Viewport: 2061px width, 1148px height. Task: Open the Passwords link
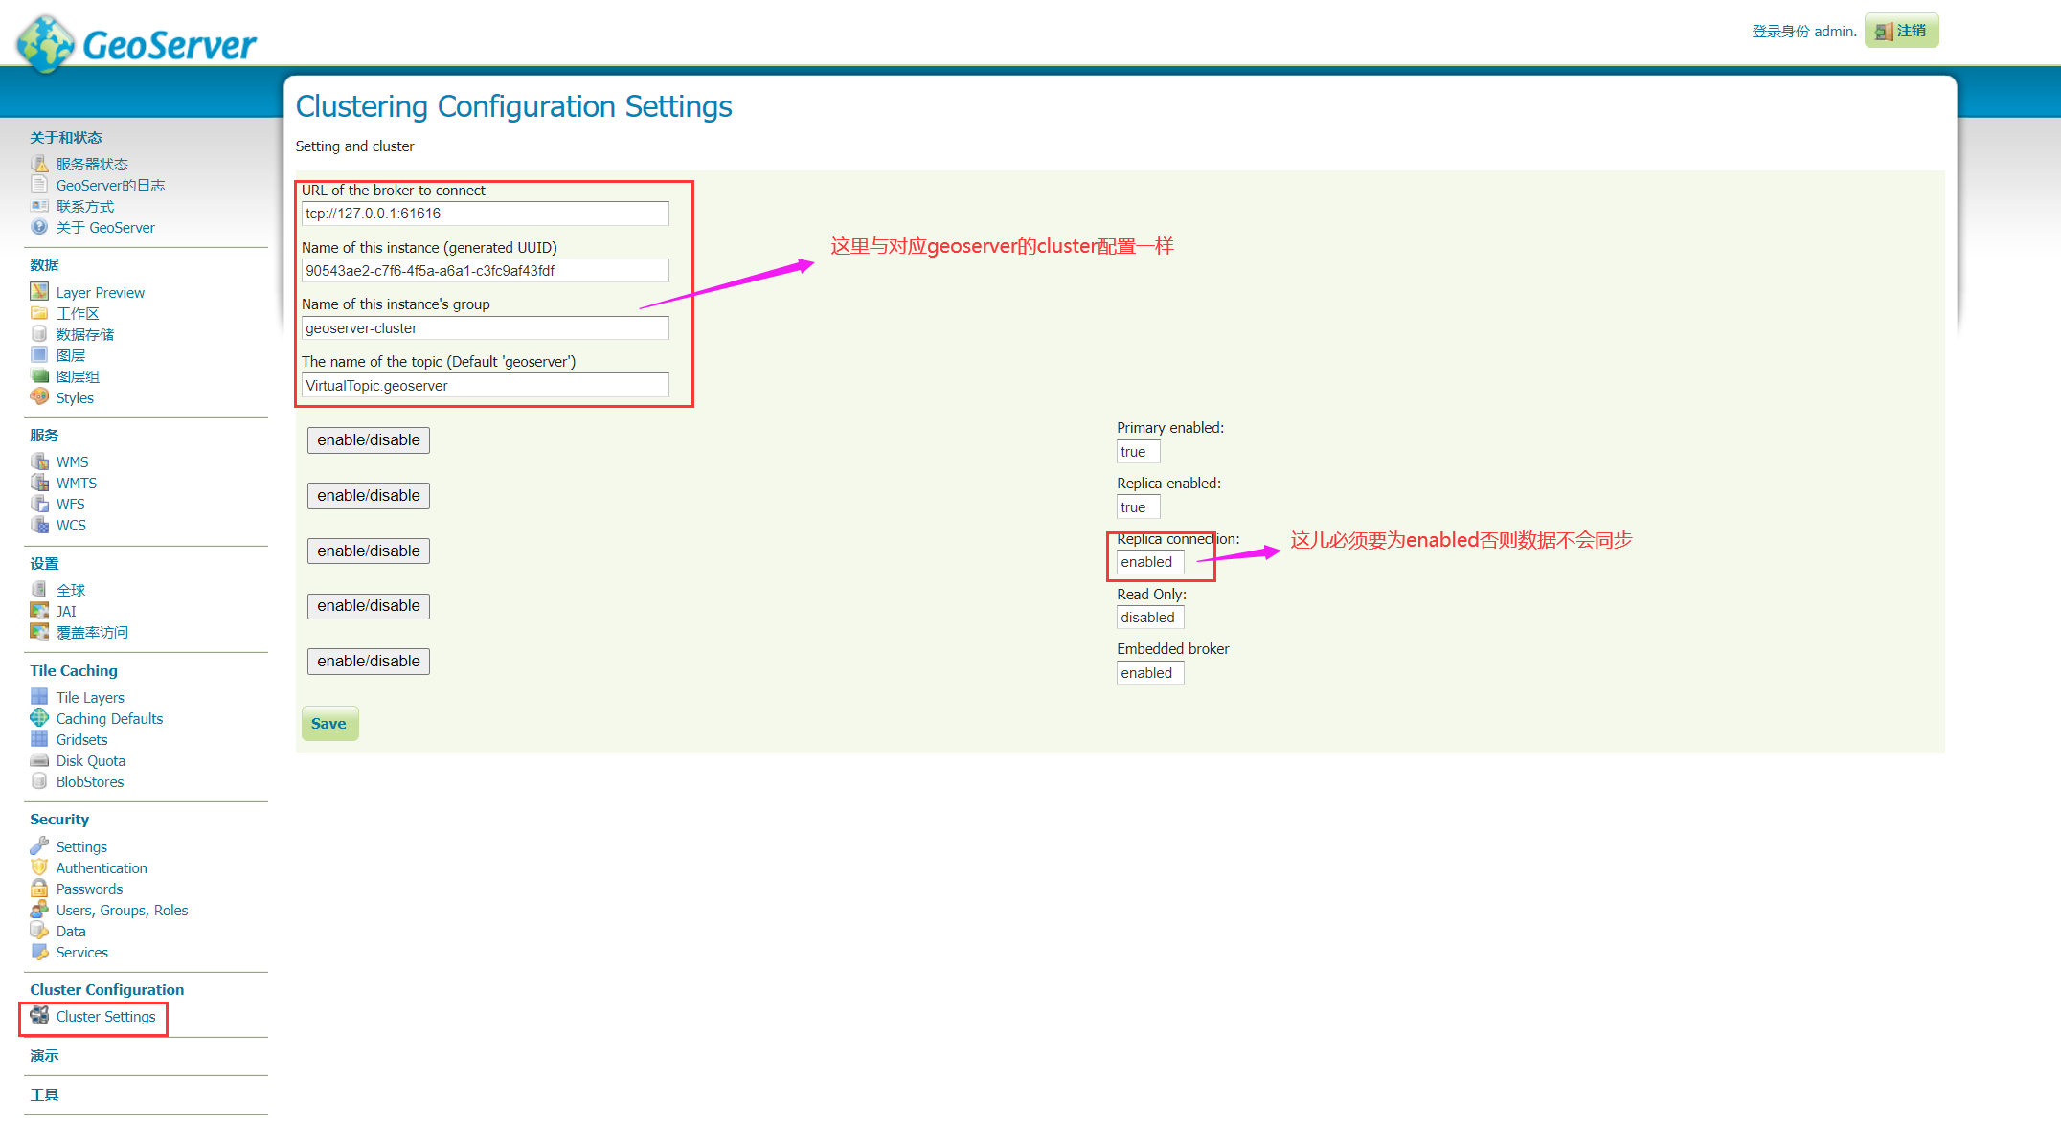coord(89,889)
